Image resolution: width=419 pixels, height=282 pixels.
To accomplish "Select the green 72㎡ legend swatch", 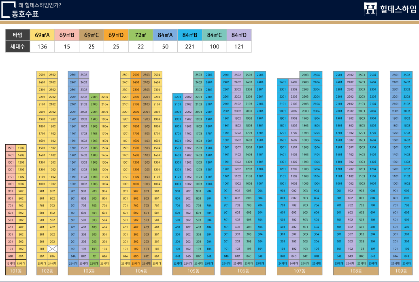I will [140, 35].
